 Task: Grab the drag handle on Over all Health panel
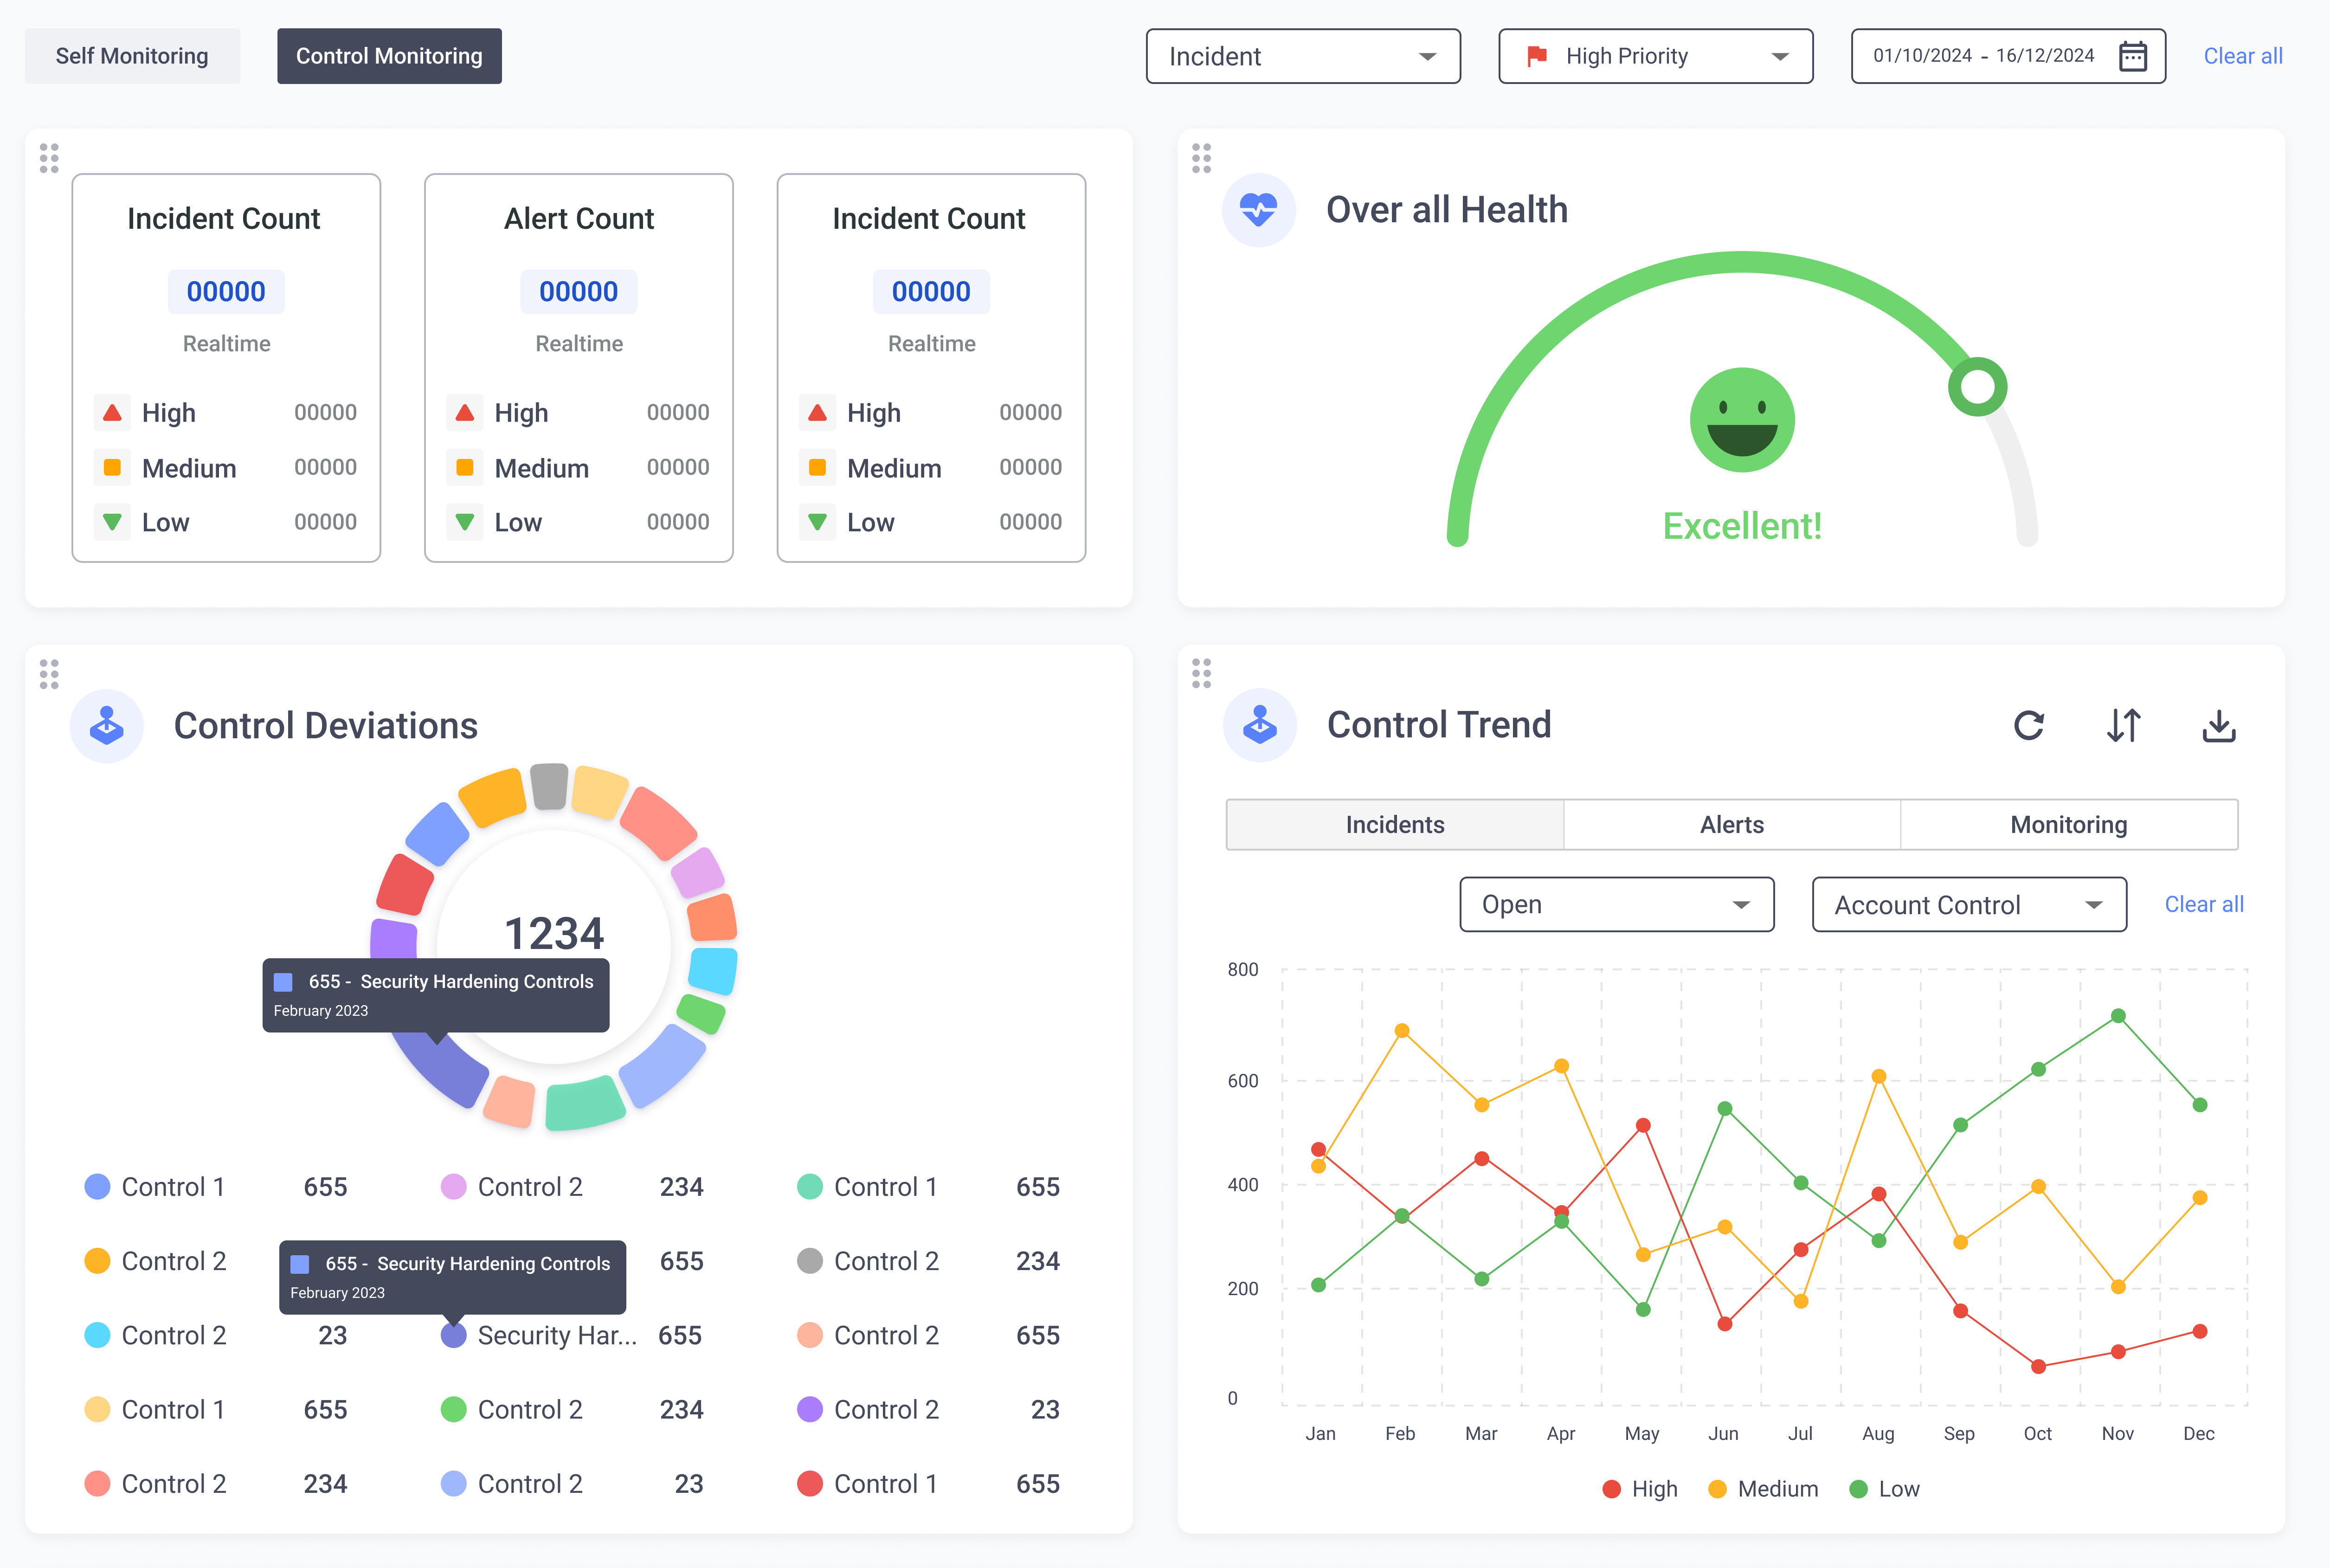point(1202,158)
